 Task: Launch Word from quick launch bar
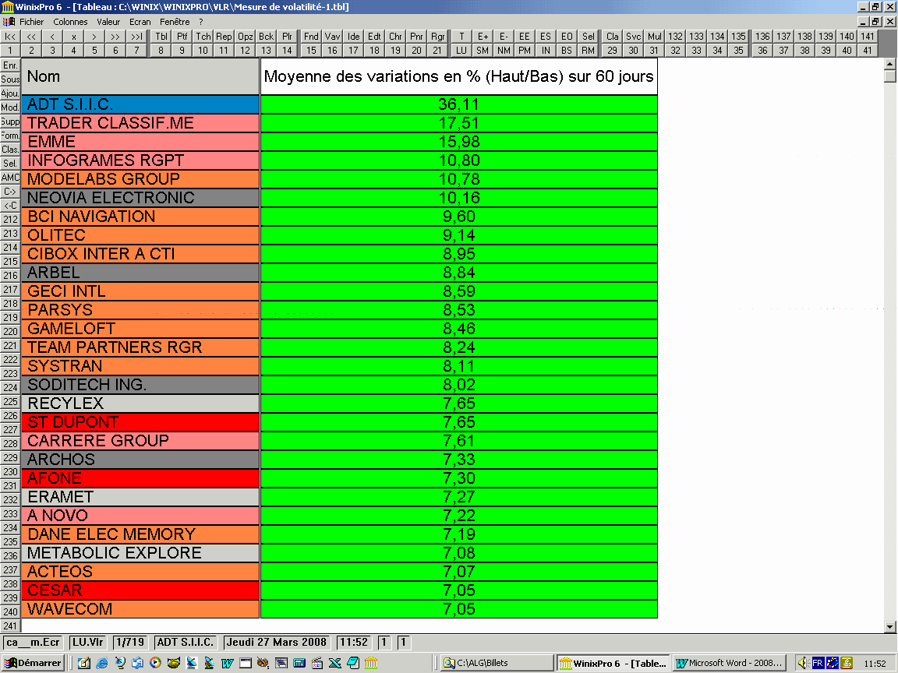(x=227, y=663)
